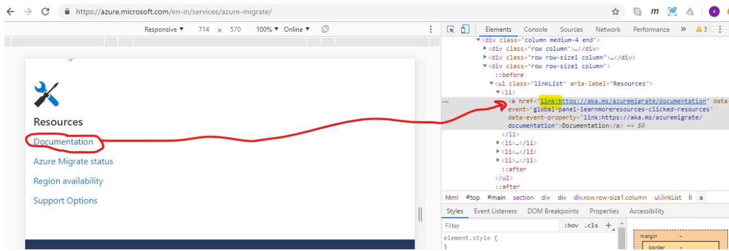Open the Region availability link
Image resolution: width=729 pixels, height=251 pixels.
point(68,181)
